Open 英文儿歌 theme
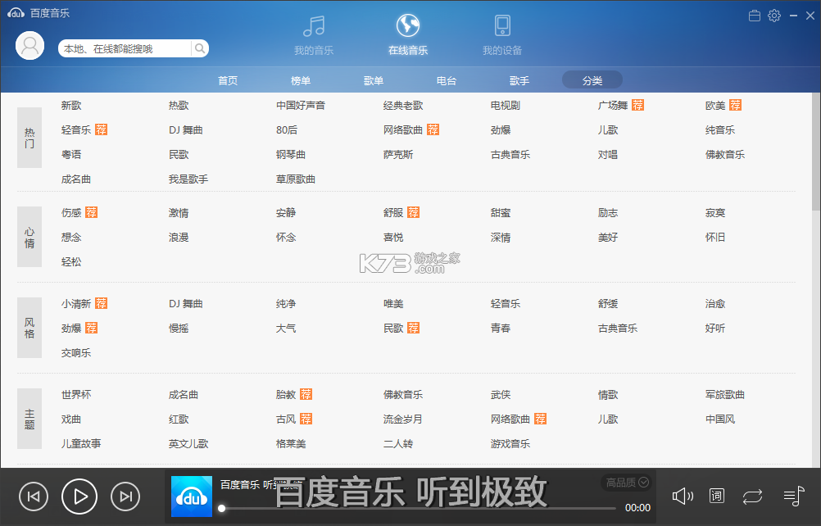This screenshot has width=821, height=526. click(x=188, y=444)
